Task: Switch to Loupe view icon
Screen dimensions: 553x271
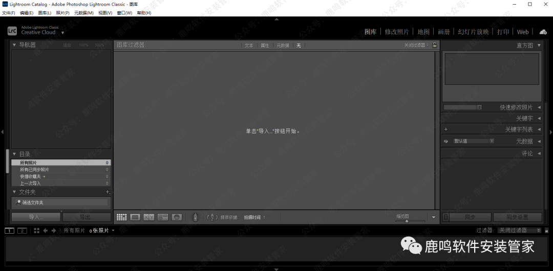Action: coord(135,217)
